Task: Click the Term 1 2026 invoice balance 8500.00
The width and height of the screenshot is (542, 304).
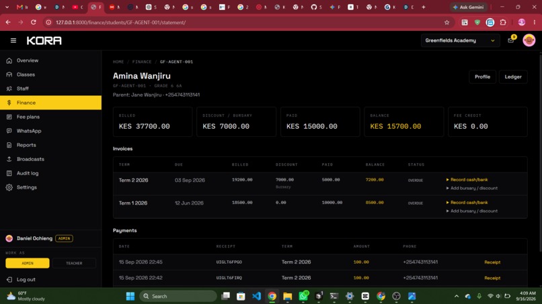Action: point(375,203)
